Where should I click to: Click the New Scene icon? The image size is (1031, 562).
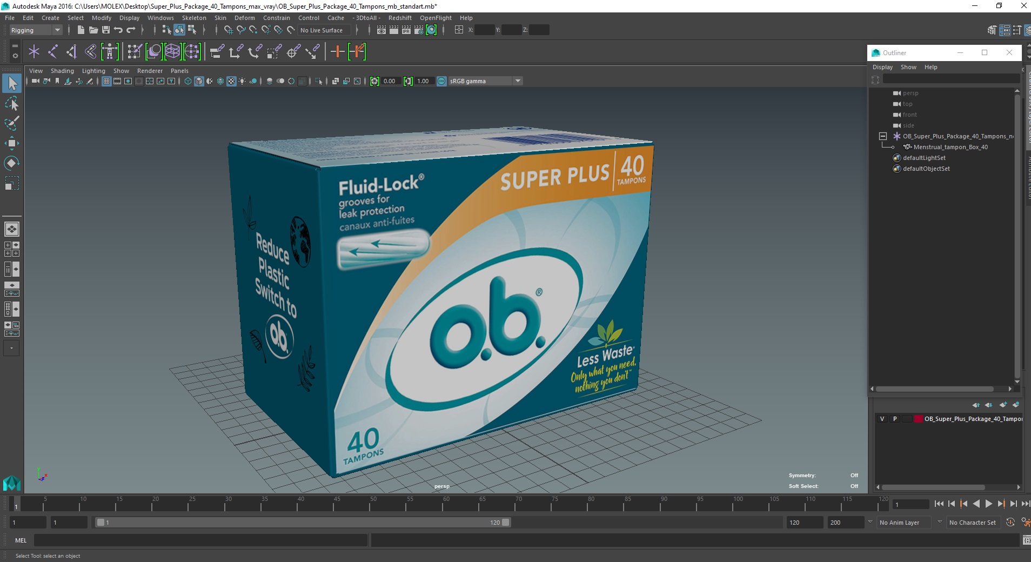81,30
